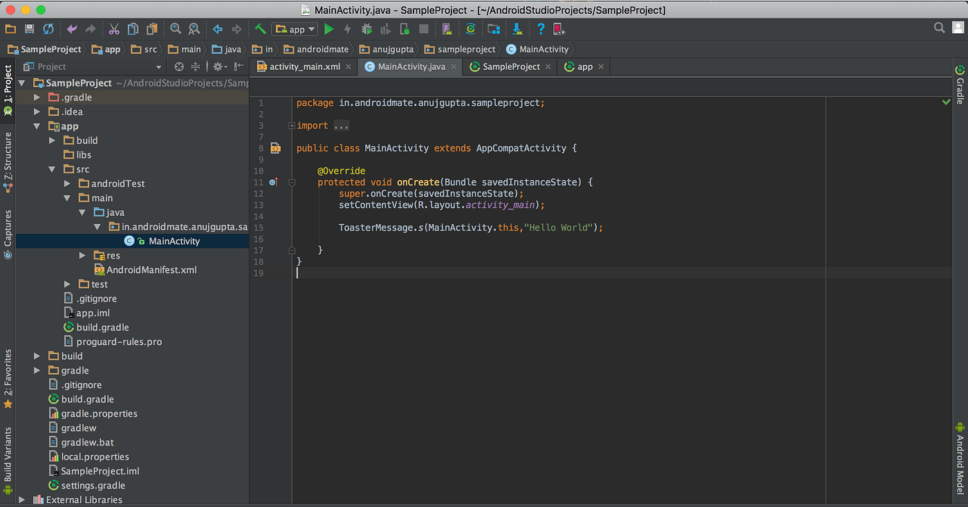Stop the running app with the stop icon

click(422, 28)
